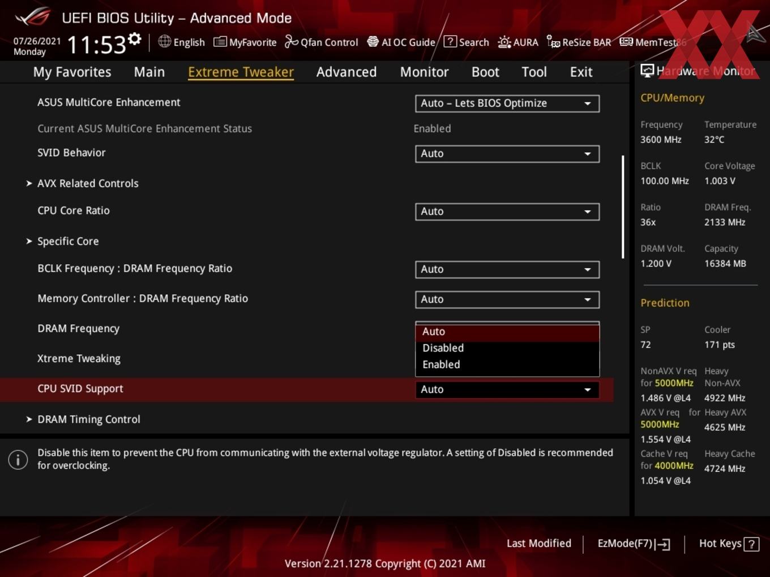770x577 pixels.
Task: Click the SP value 72
Action: pos(645,345)
